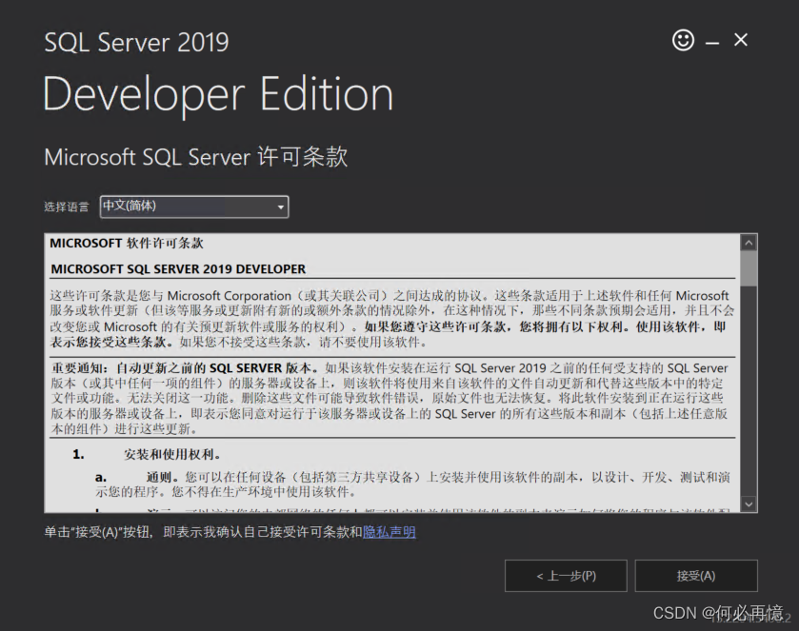Accept the license with 接受(A) button
This screenshot has width=799, height=631.
tap(696, 576)
